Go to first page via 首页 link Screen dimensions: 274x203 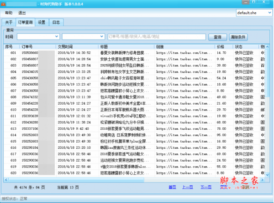click(172, 187)
